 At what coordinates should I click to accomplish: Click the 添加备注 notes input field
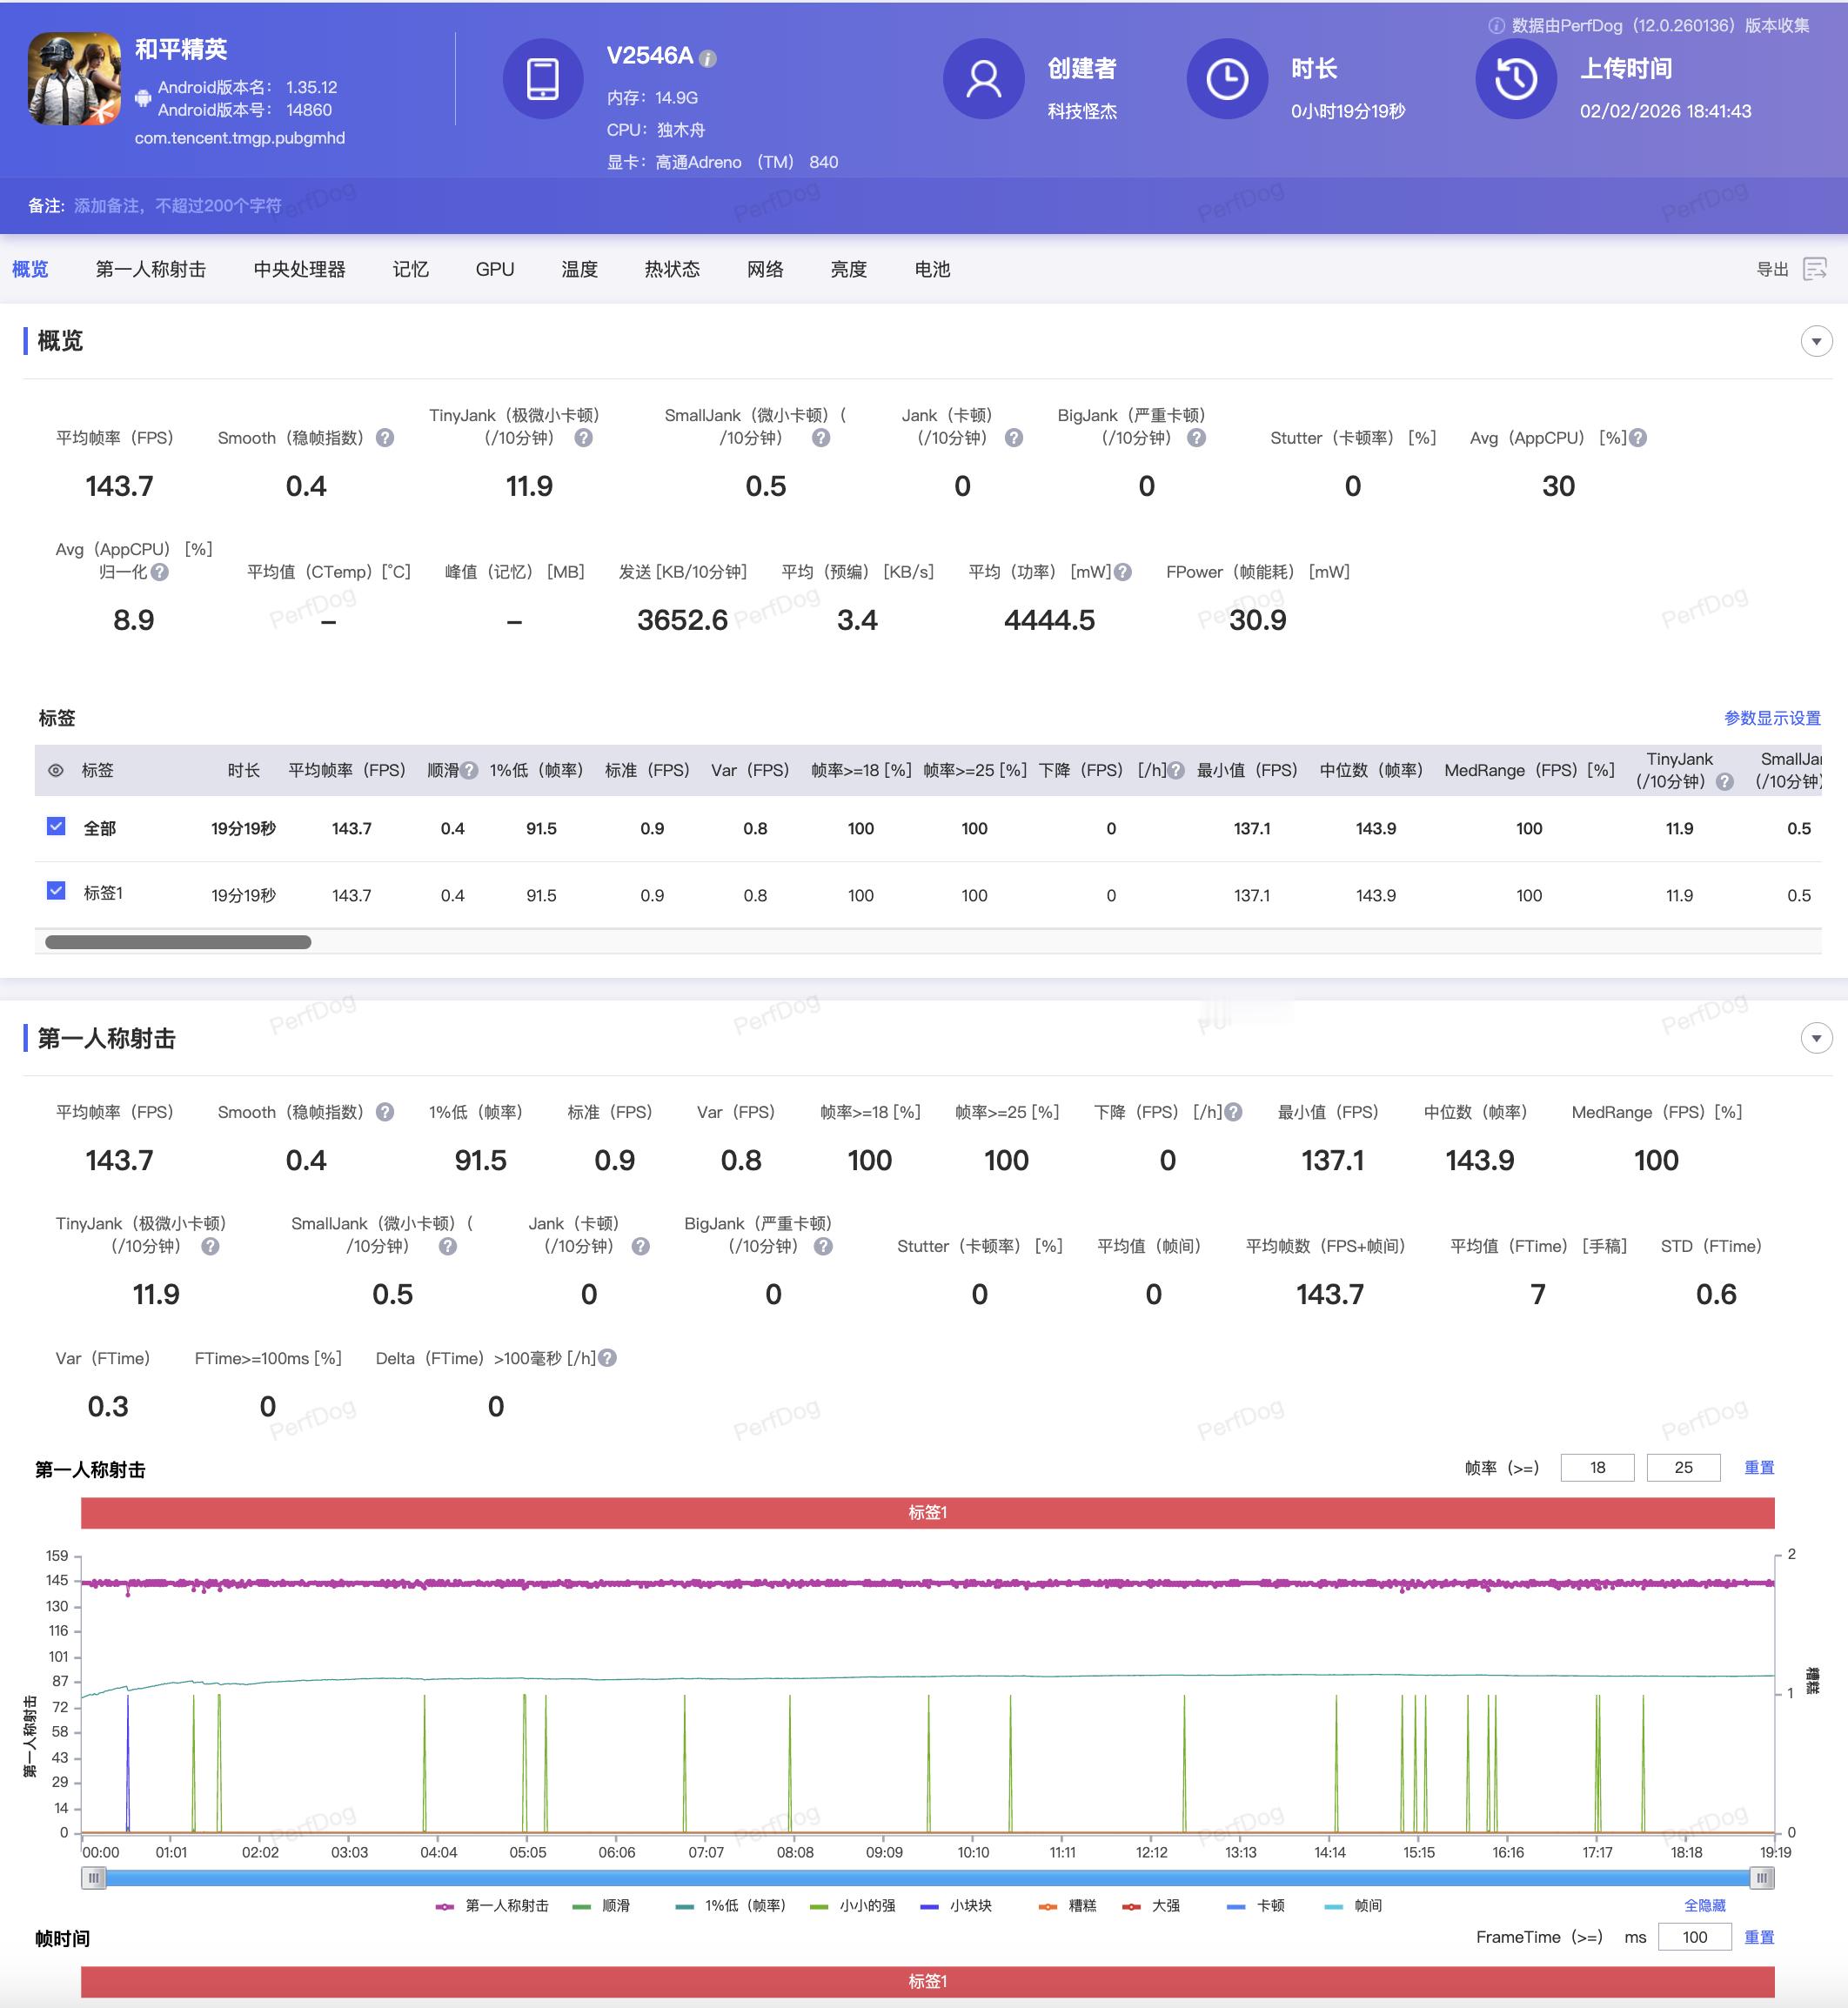pos(178,205)
